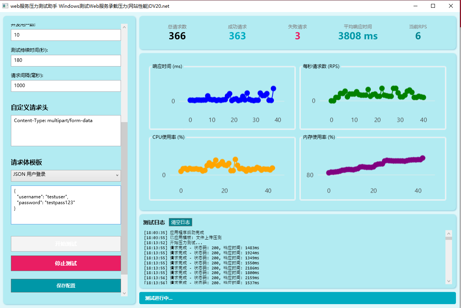Image resolution: width=461 pixels, height=308 pixels.
Task: Click the 内存使用率 (%) chart
Action: pyautogui.click(x=373, y=168)
